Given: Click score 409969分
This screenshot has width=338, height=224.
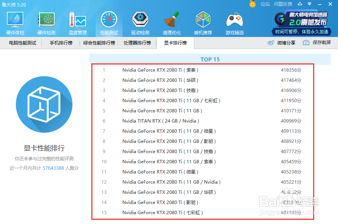Looking at the screenshot, I should tap(291, 121).
